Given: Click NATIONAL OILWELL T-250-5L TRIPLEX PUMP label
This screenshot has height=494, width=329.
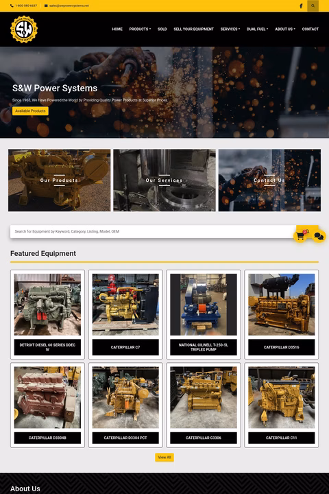Looking at the screenshot, I should click(204, 347).
